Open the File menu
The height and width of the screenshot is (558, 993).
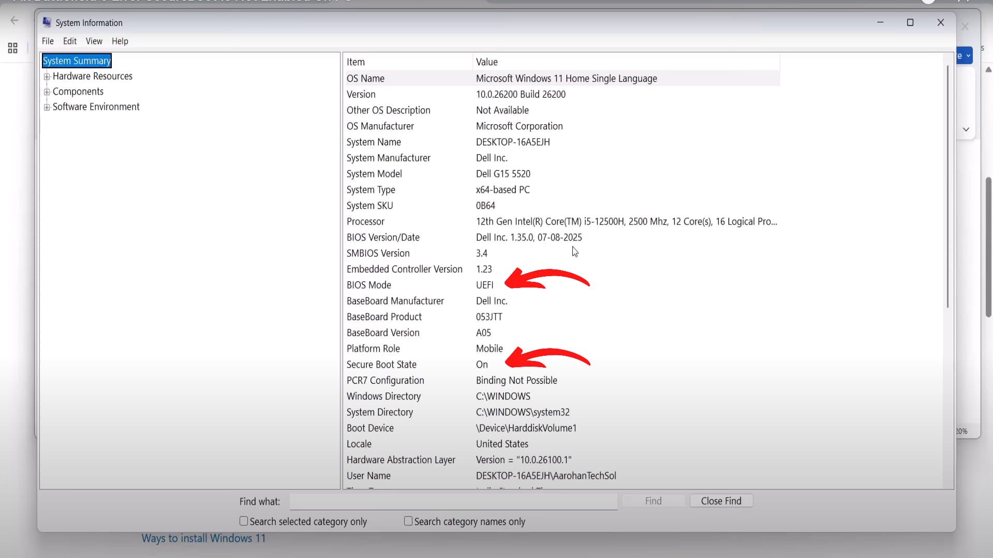[48, 41]
